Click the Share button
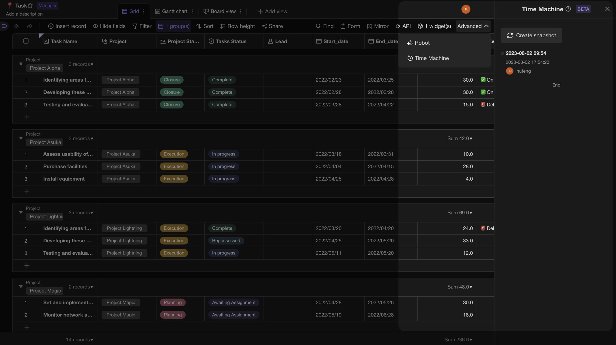Screen dimensions: 616x345 point(272,26)
